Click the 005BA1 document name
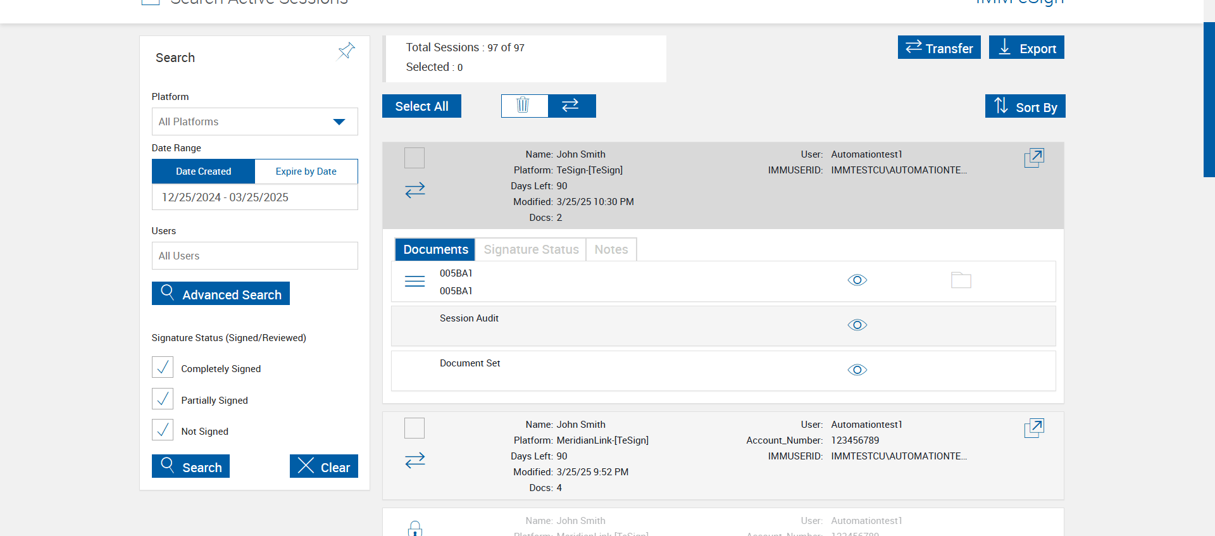The height and width of the screenshot is (536, 1215). coord(456,273)
